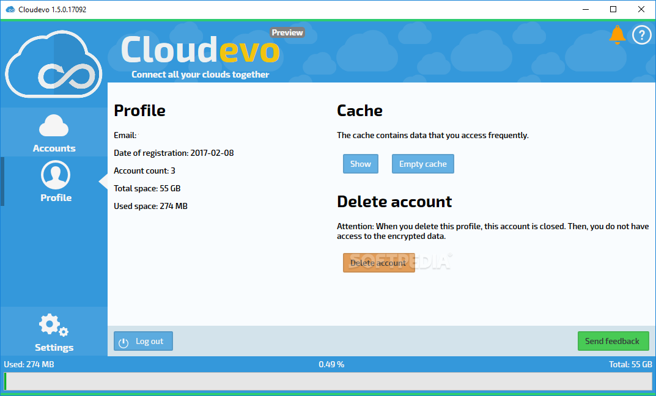Screen dimensions: 656x396
Task: Minimize the Cloudevo window
Action: (586, 9)
